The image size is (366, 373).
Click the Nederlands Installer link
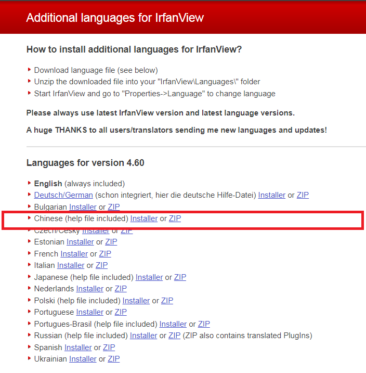pyautogui.click(x=90, y=289)
